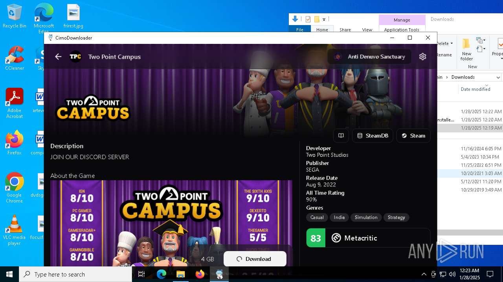The image size is (503, 282).
Task: Open File Explorer from the taskbar
Action: pos(181,274)
